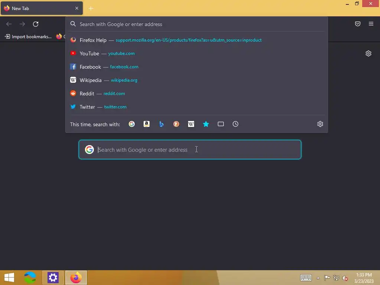Search this time with Wikipedia icon
380x285 pixels.
191,124
